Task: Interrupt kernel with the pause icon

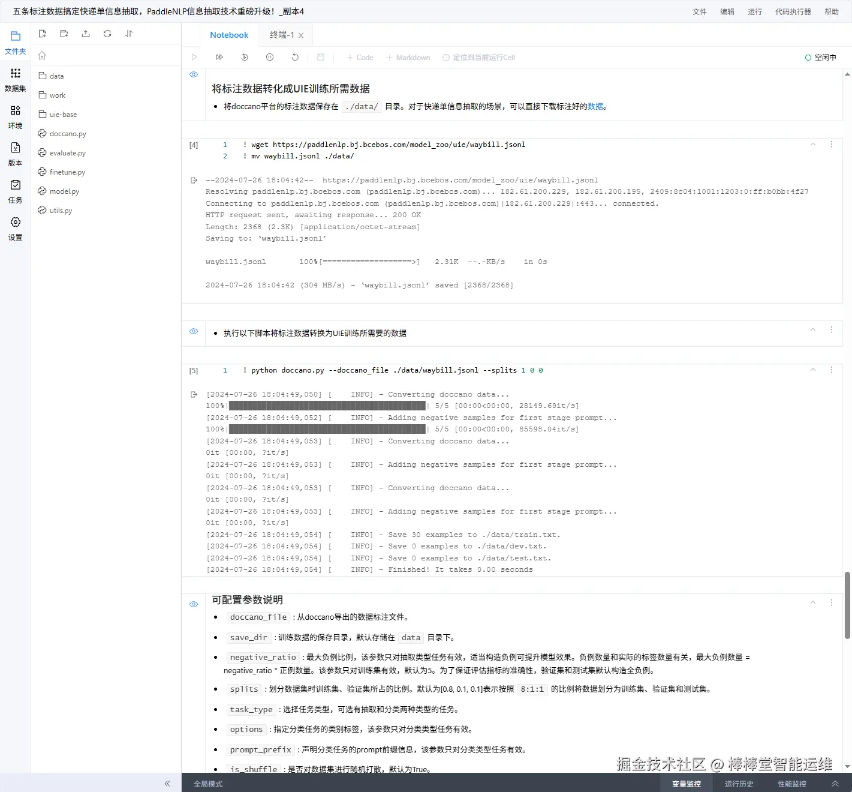Action: click(270, 57)
